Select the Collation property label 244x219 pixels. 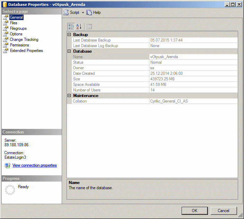[80, 101]
